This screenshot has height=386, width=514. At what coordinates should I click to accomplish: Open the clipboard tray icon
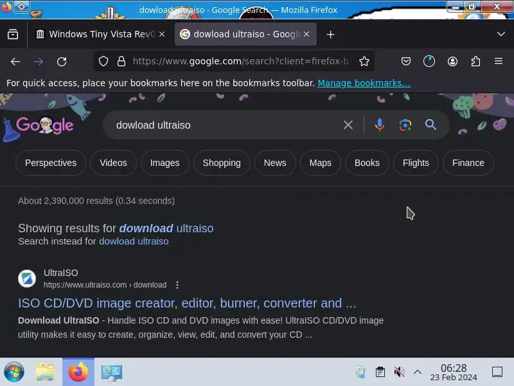(380, 372)
